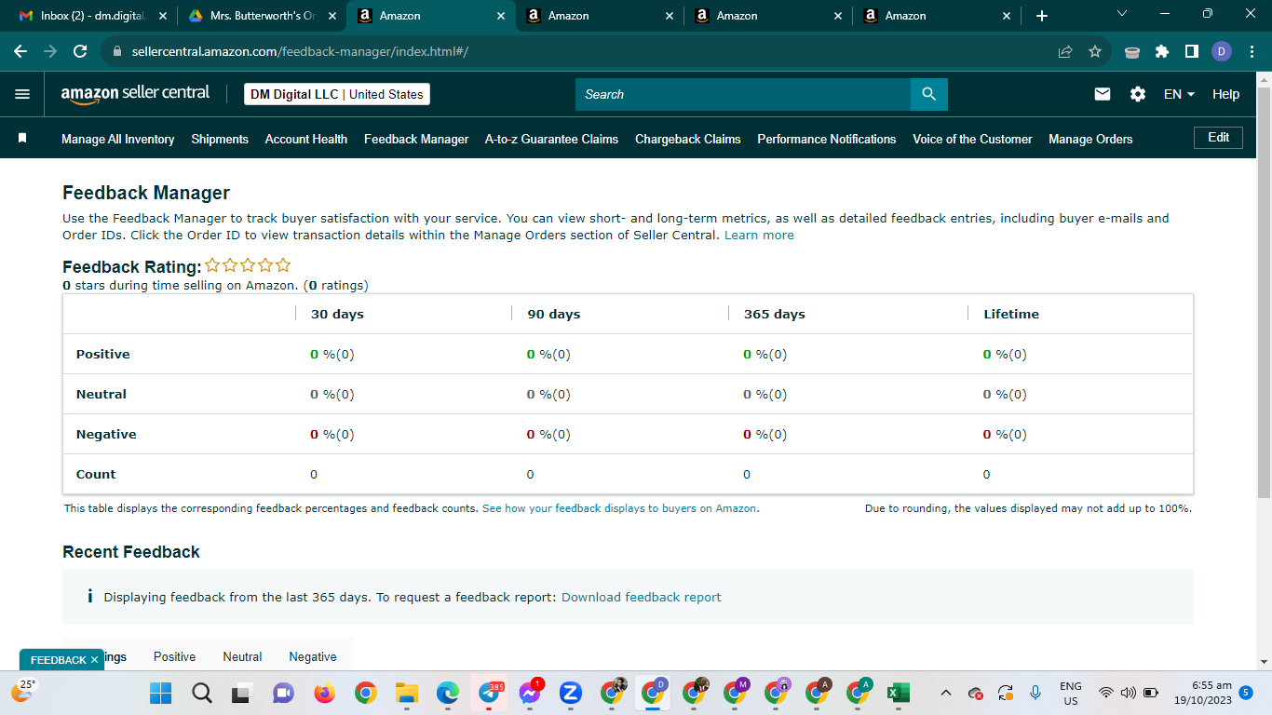Screen dimensions: 1272x715
Task: Open Chrome Extensions puzzle icon
Action: pyautogui.click(x=1162, y=51)
